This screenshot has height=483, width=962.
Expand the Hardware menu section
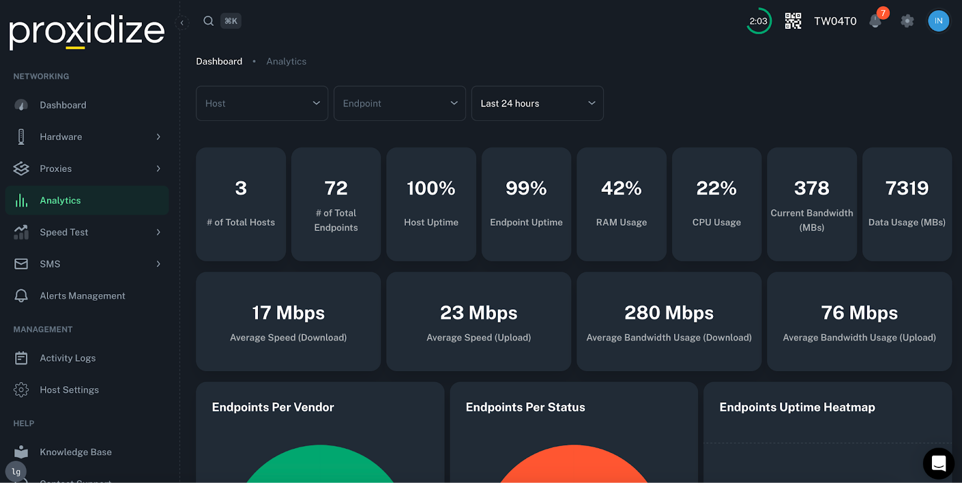pos(87,137)
